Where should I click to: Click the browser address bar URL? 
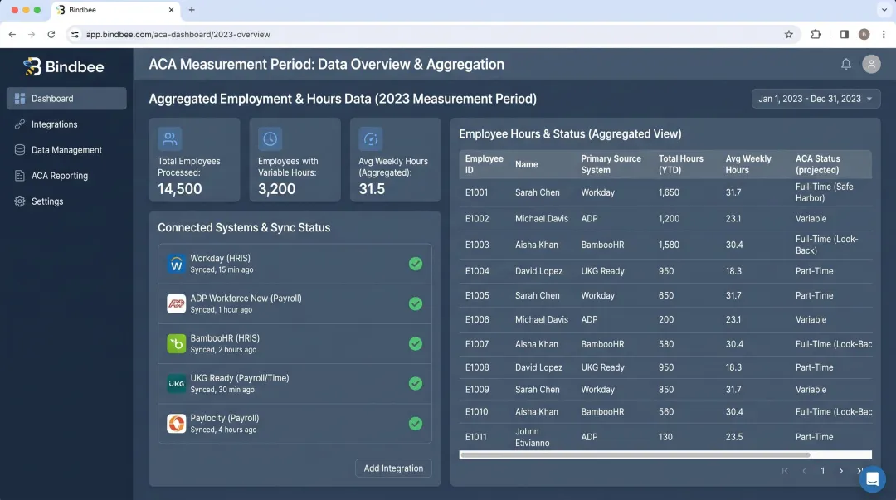point(178,34)
